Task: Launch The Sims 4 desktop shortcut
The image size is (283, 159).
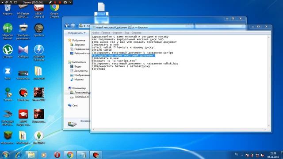Action: click(39, 137)
